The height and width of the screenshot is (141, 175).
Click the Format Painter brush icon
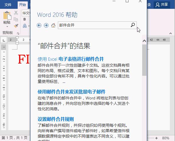click(16, 26)
